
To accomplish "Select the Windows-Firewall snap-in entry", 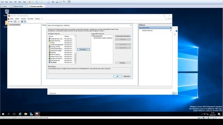I will point(61,58).
